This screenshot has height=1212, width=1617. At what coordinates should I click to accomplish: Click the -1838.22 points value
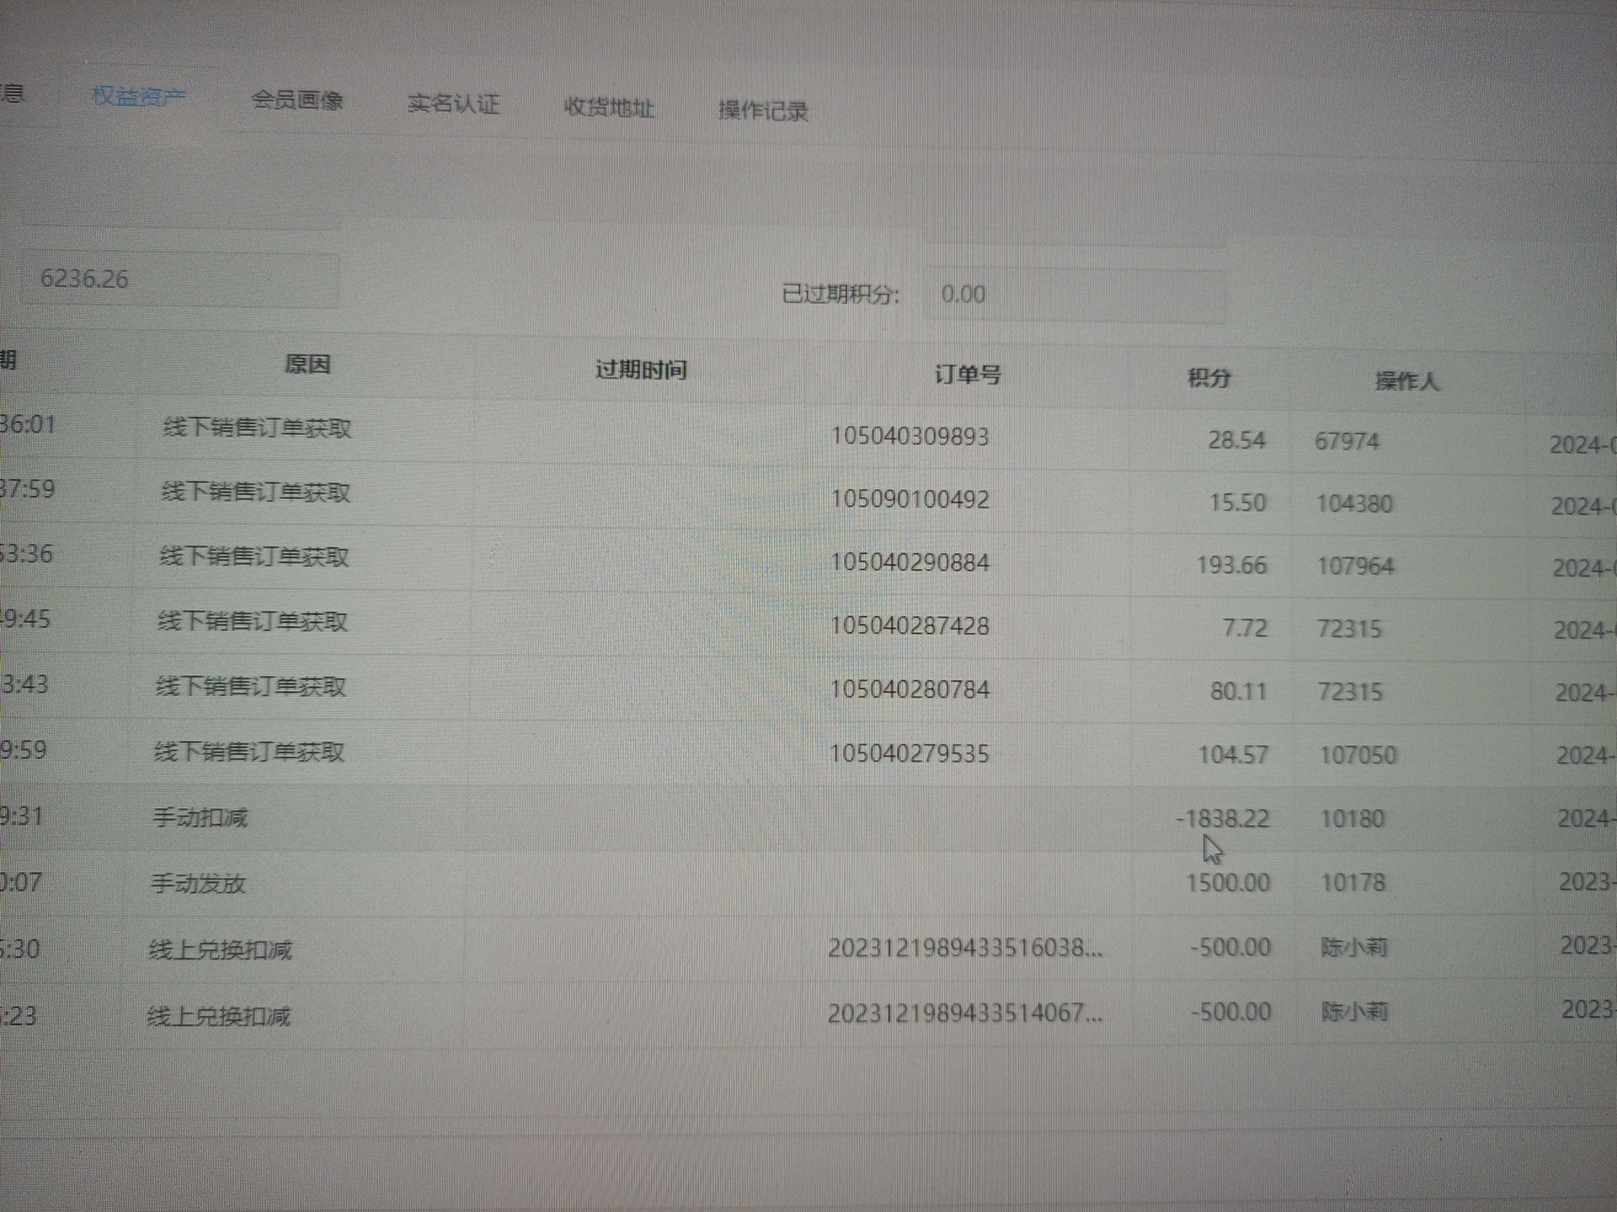click(1222, 818)
